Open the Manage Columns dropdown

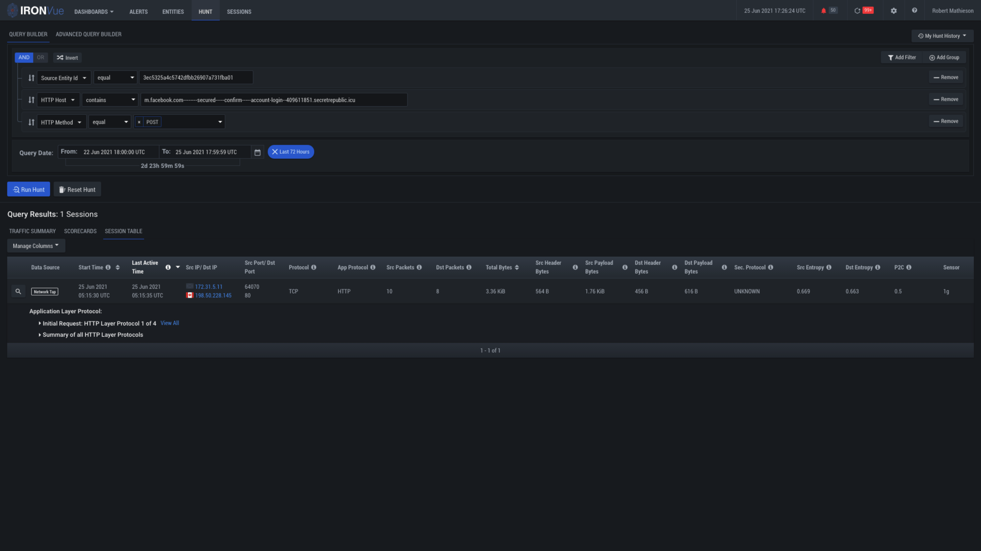coord(36,246)
